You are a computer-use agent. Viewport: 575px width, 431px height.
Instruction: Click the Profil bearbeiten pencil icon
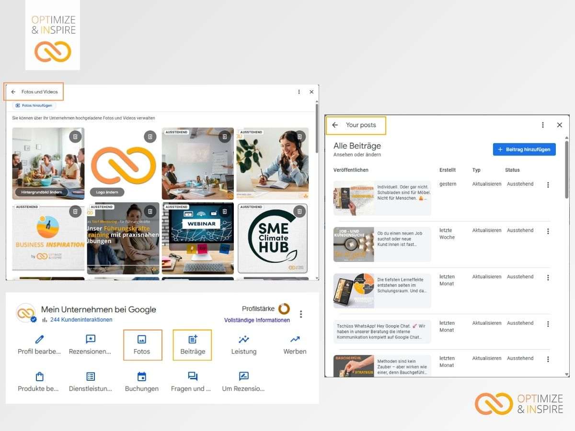[x=39, y=340]
